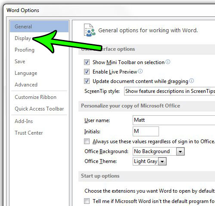Toggle Enable Live Preview checkbox
The width and height of the screenshot is (215, 206).
87,72
